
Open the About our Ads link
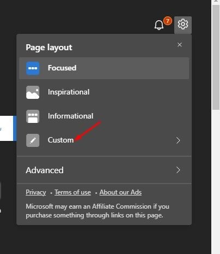click(120, 192)
